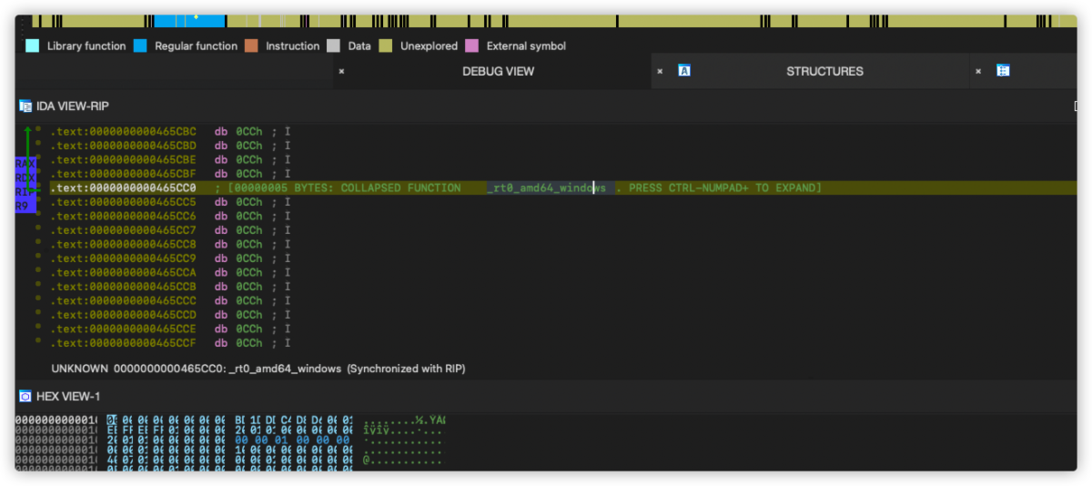
Task: Click the highlighted first byte in Hex View
Action: click(111, 420)
